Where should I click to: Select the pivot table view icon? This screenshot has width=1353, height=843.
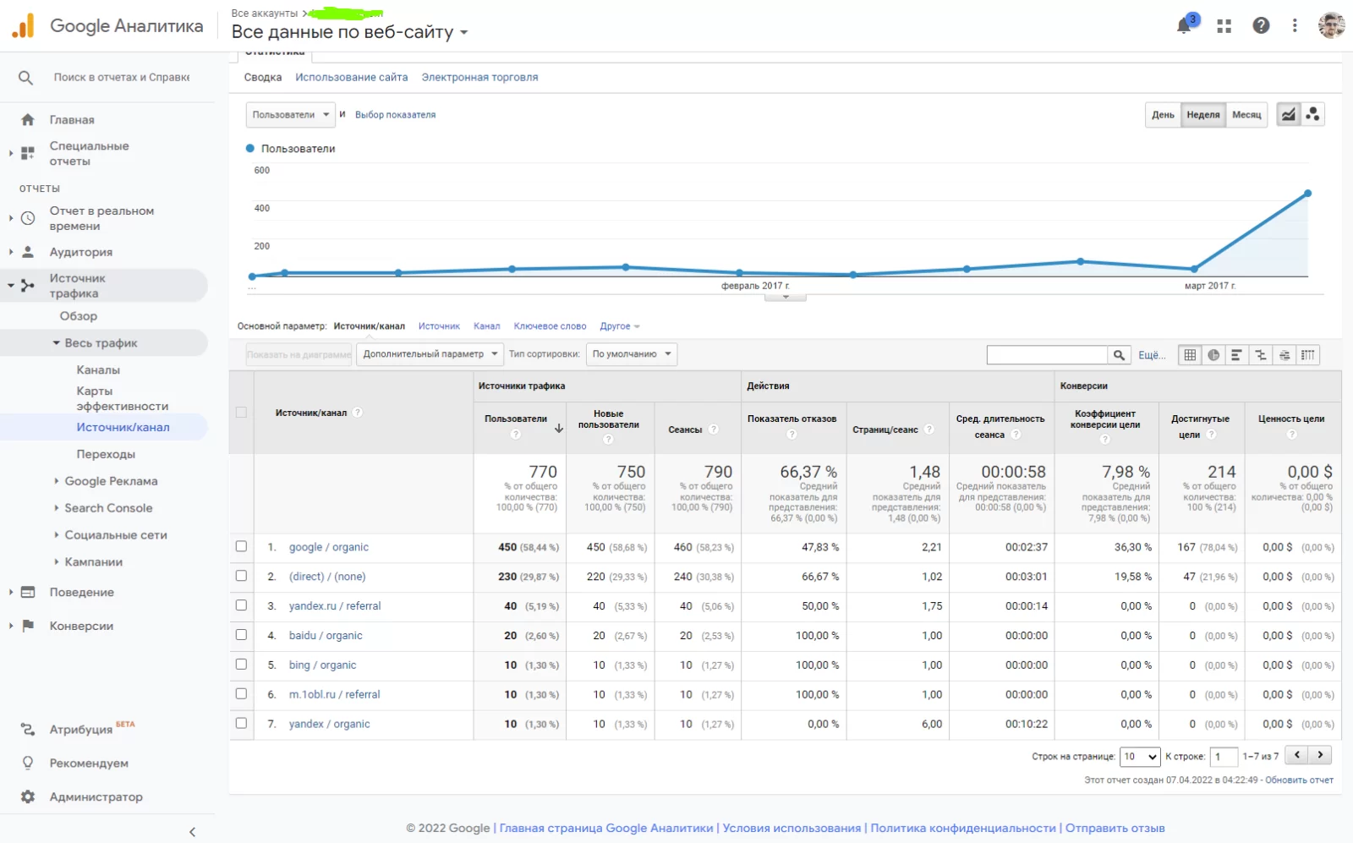(x=1307, y=355)
